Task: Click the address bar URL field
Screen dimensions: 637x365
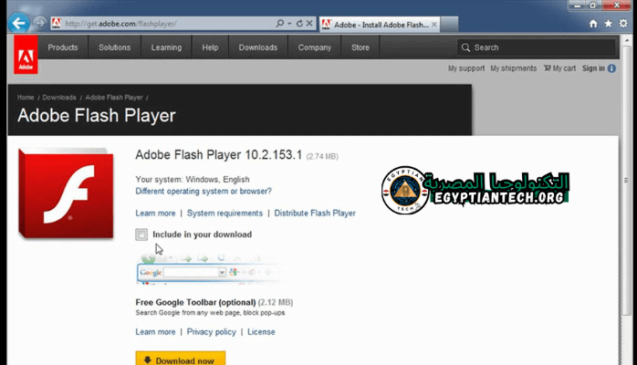Action: (164, 21)
